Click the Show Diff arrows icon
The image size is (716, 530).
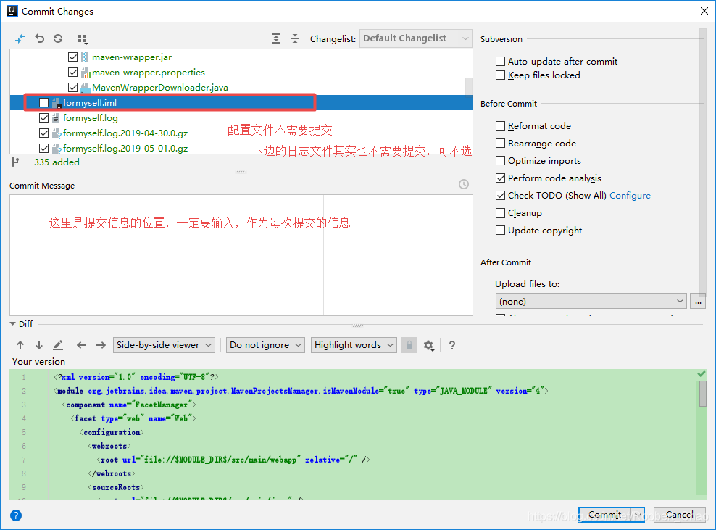tap(20, 39)
